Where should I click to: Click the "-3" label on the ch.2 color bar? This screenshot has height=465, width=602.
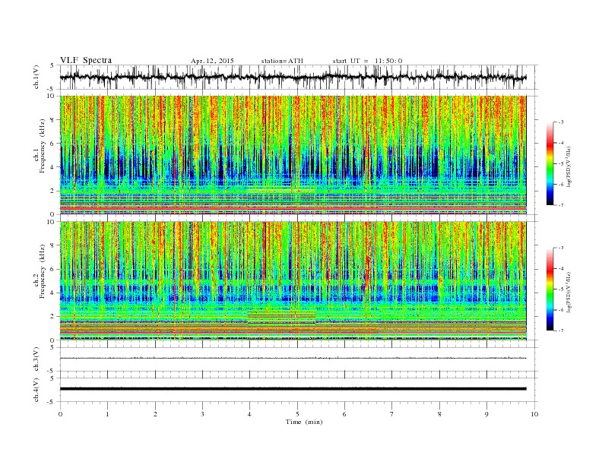pos(560,248)
